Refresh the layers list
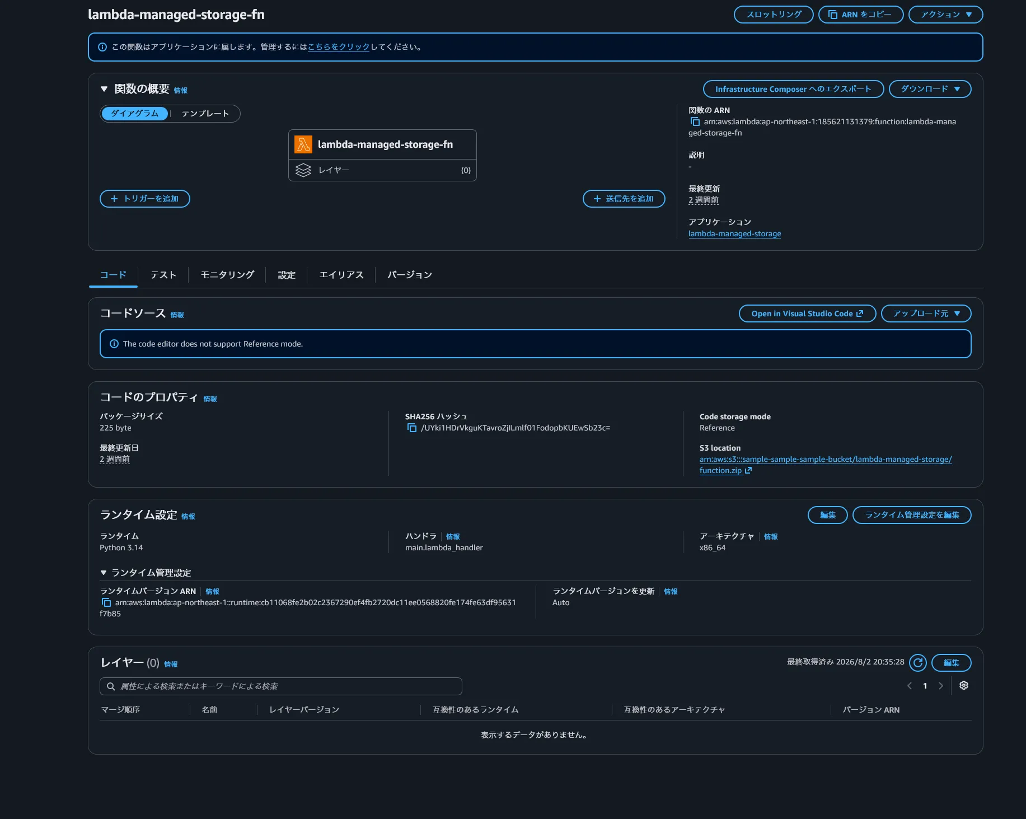This screenshot has width=1026, height=819. pyautogui.click(x=918, y=663)
